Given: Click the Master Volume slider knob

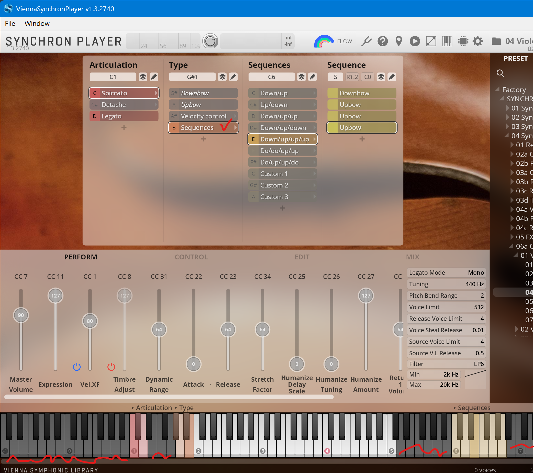Looking at the screenshot, I should coord(21,315).
